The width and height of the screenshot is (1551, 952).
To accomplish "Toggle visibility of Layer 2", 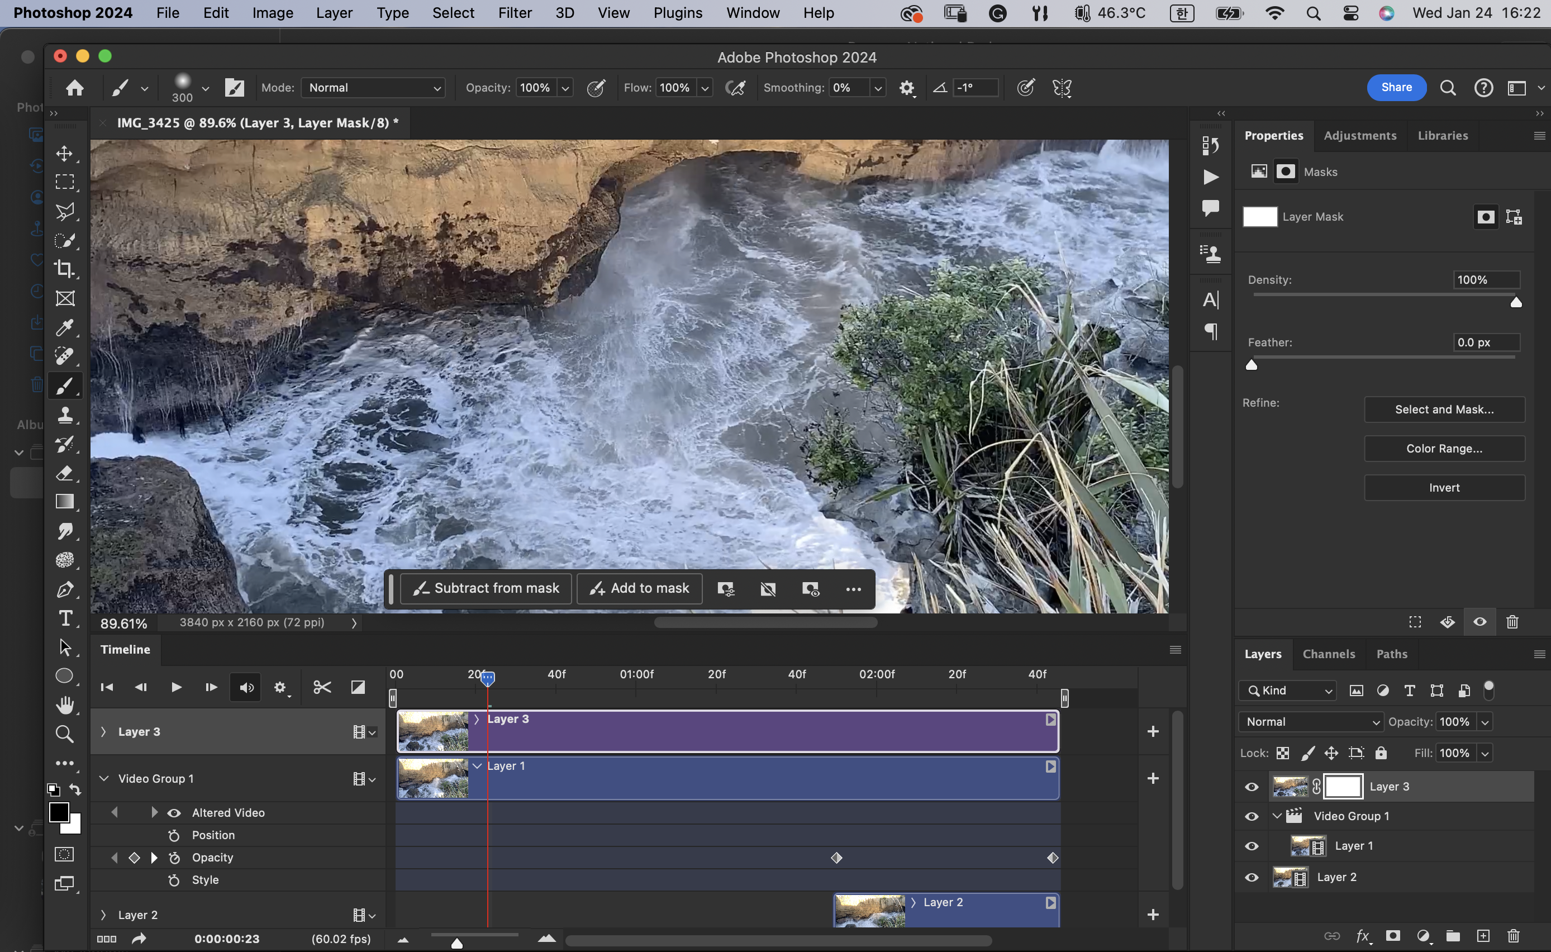I will [1252, 877].
